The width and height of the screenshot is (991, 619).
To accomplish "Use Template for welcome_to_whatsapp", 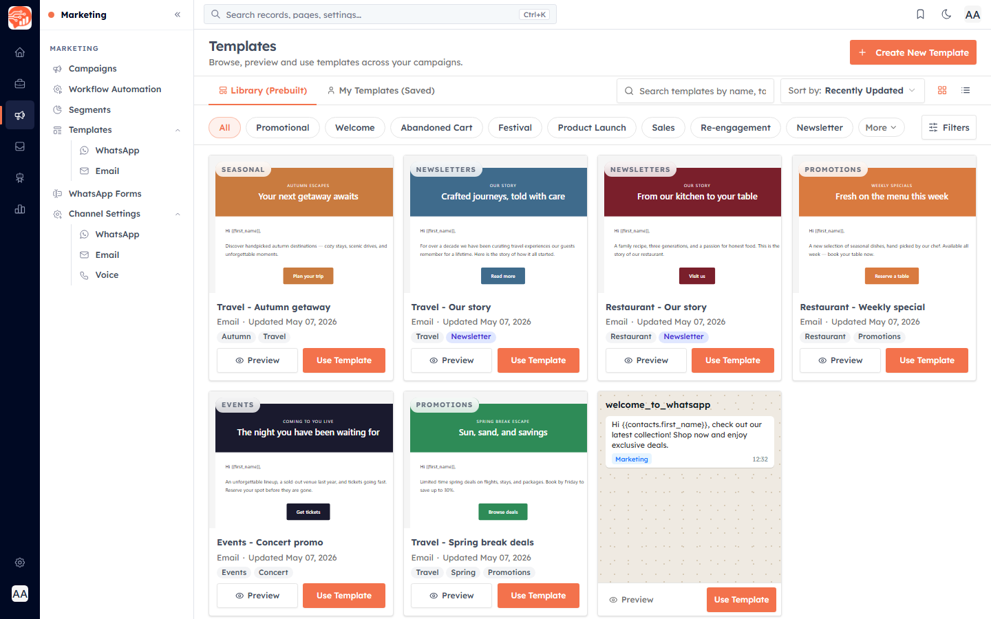I will [741, 600].
